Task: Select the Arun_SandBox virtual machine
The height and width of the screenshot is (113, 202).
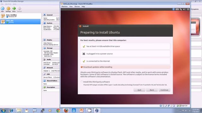Action: tap(21, 16)
